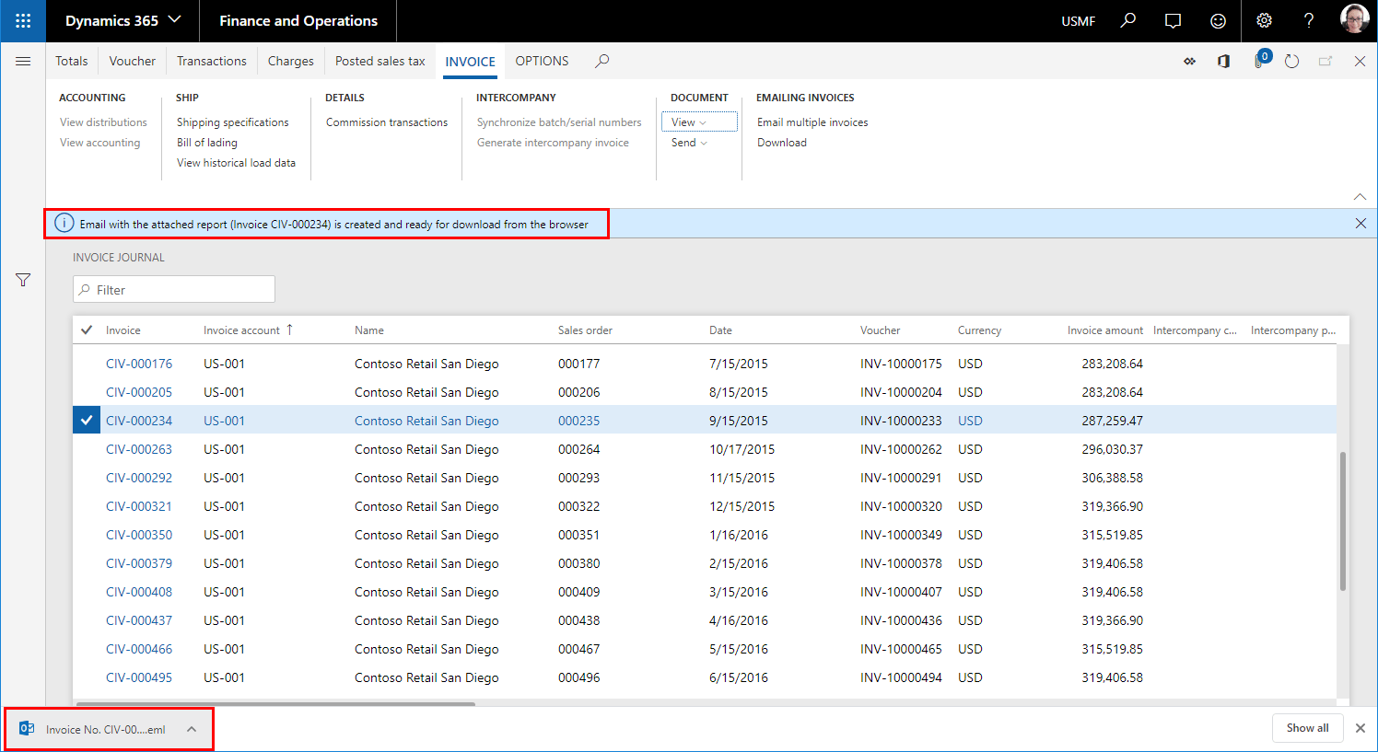1378x752 pixels.
Task: Open the USMF company selector
Action: pos(1079,20)
